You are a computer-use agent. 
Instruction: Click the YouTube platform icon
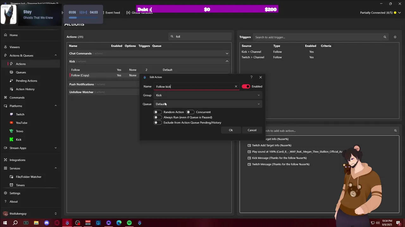12,123
